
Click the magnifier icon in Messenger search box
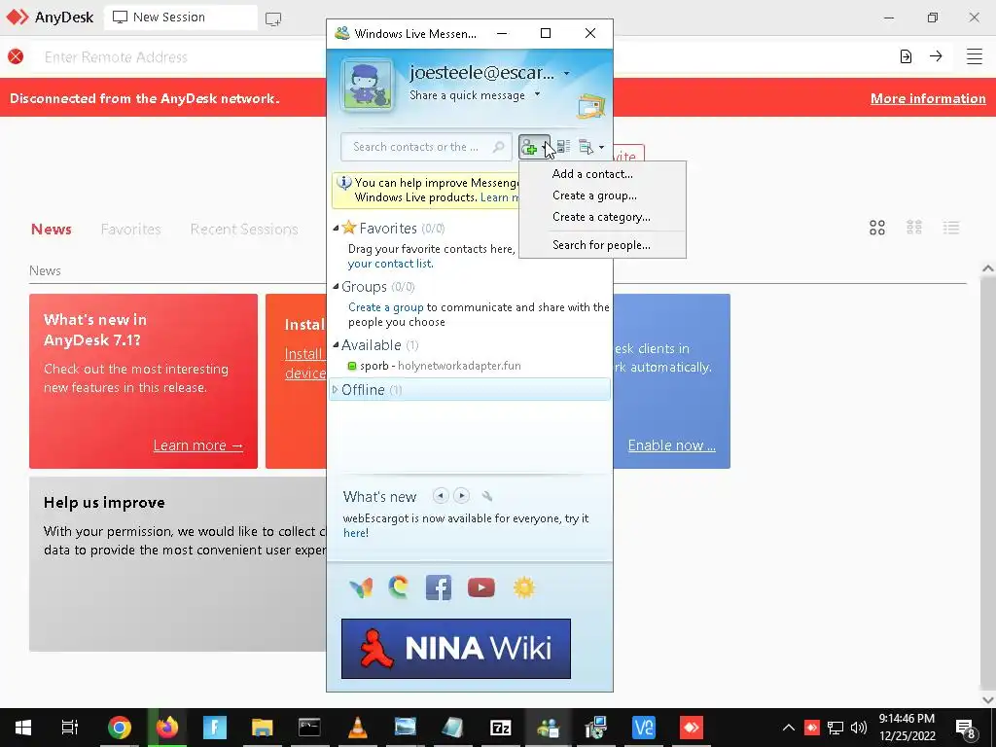(499, 148)
